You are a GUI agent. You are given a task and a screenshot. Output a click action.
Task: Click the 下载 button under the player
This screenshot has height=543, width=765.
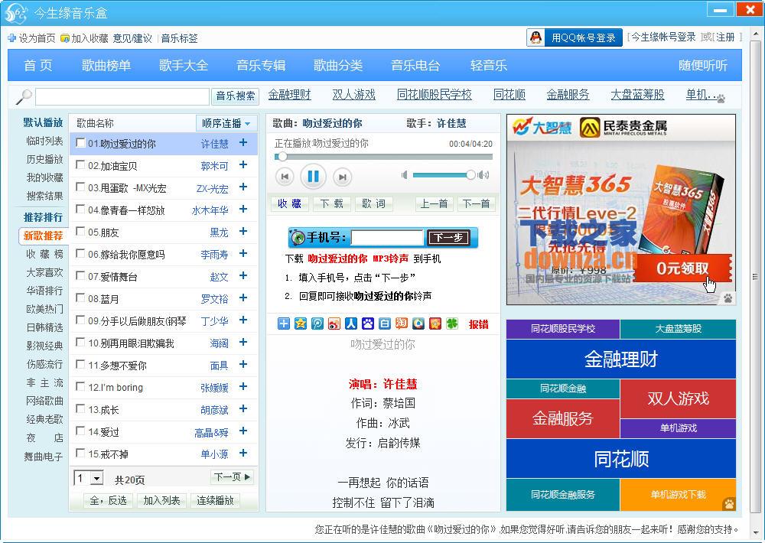coord(332,203)
